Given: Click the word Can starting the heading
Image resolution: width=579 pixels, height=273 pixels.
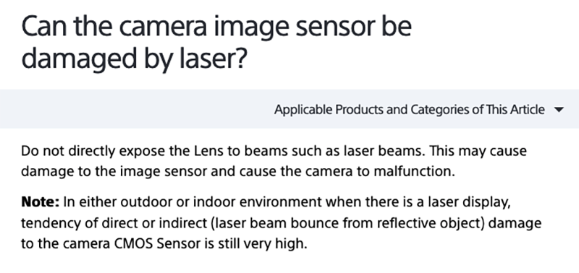Looking at the screenshot, I should coord(44,27).
